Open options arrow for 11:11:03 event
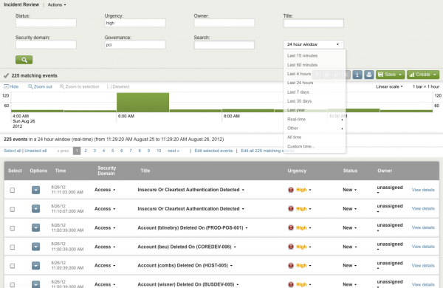 [x=35, y=190]
